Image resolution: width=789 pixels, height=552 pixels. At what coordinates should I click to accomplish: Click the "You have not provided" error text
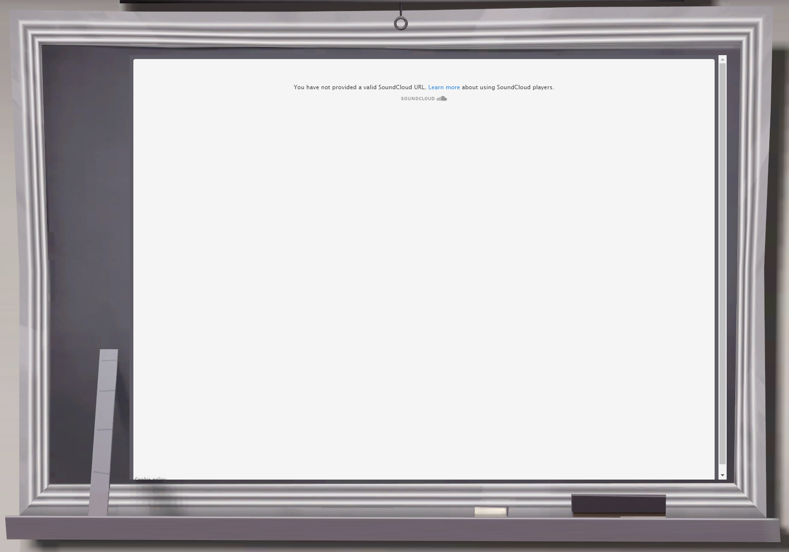point(325,87)
